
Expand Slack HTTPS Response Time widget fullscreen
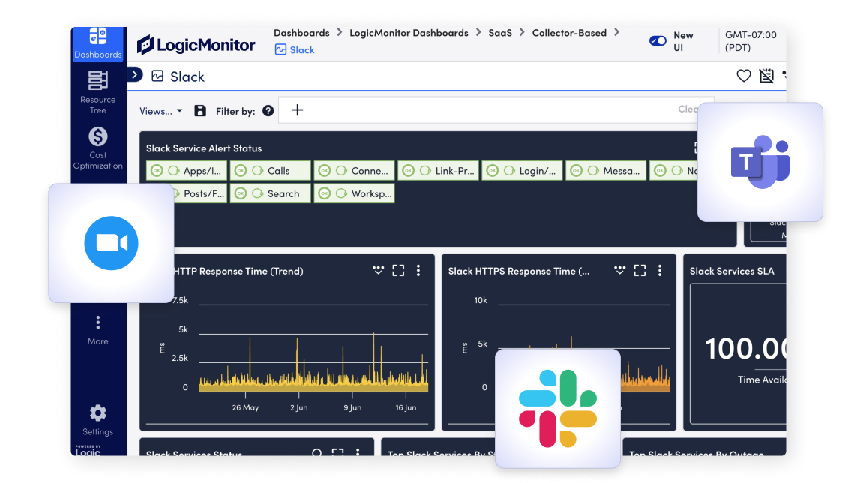click(640, 270)
